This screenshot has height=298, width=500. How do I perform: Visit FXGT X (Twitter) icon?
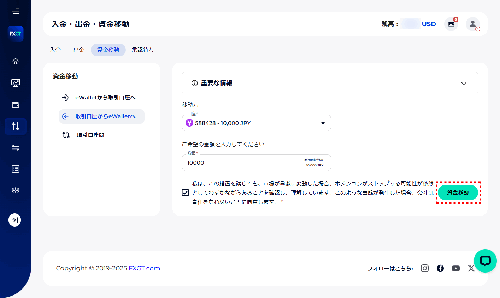tap(471, 268)
